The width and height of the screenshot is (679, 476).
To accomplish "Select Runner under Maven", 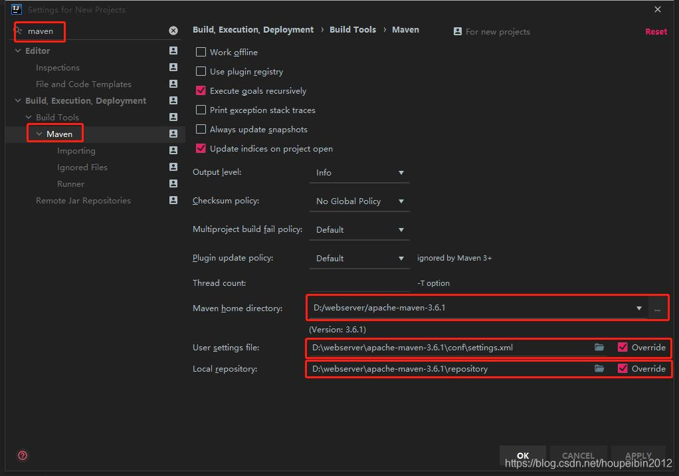I will pos(70,184).
